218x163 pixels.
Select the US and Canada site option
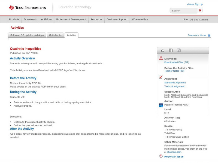pyautogui.click(x=199, y=20)
